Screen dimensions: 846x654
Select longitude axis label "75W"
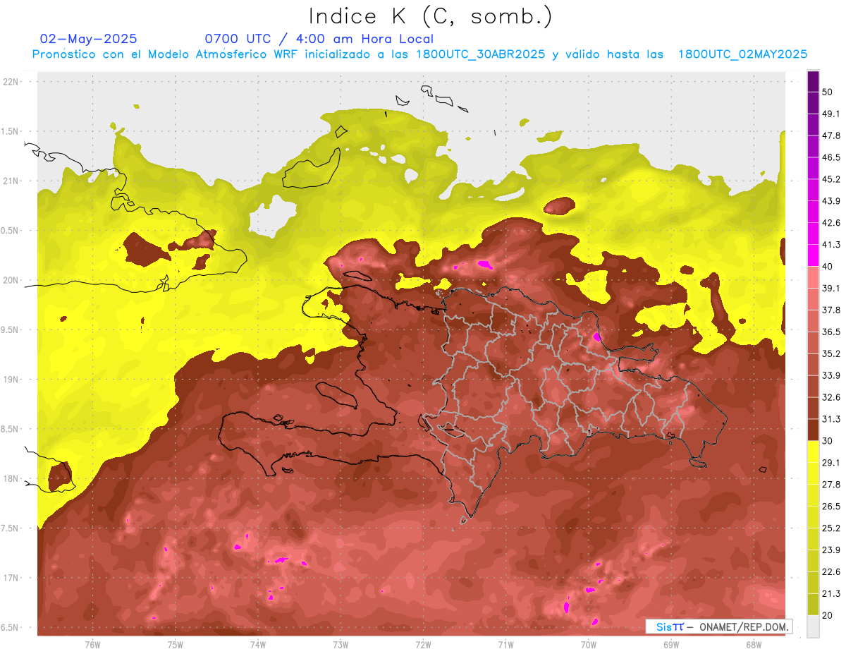[x=175, y=645]
